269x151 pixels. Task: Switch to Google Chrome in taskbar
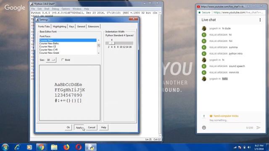coord(41,147)
